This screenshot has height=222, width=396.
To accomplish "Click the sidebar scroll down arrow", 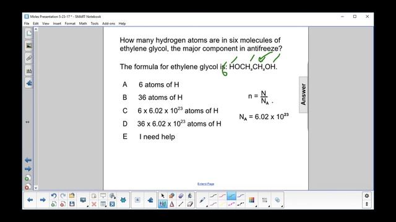I will click(36, 187).
